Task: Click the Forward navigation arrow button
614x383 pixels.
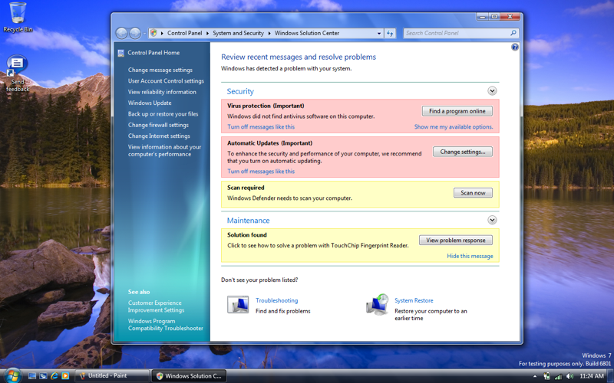Action: (x=135, y=33)
